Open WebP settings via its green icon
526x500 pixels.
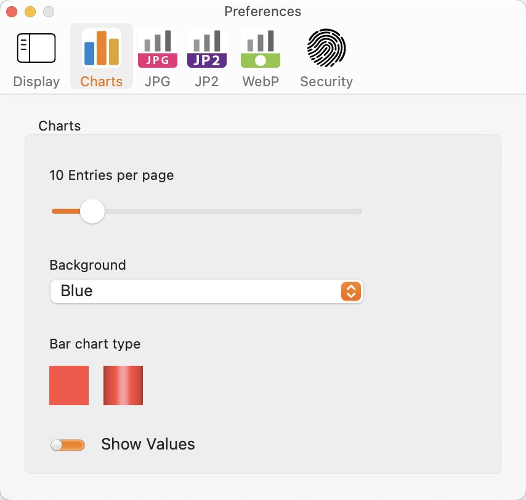261,48
